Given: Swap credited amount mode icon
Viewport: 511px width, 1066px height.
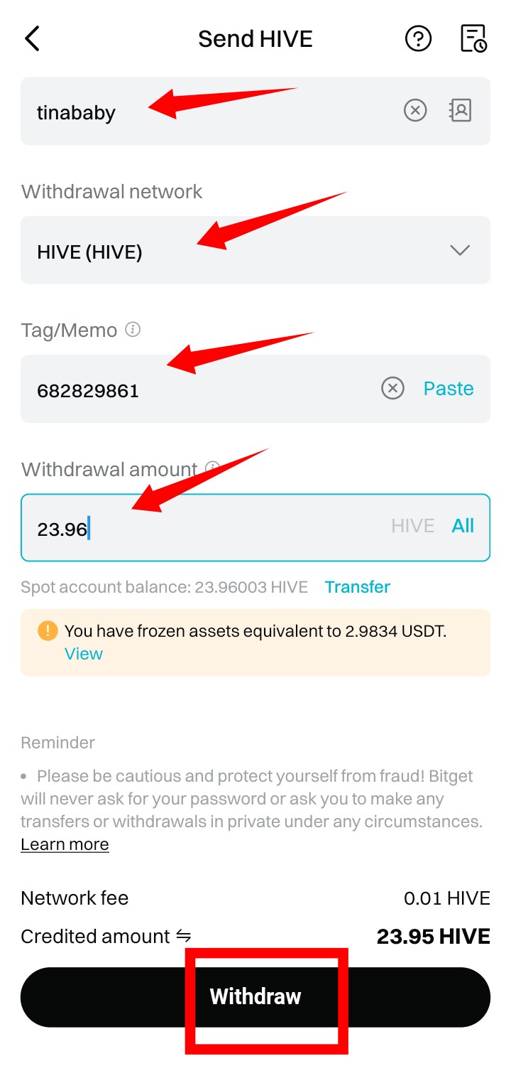Looking at the screenshot, I should 184,937.
